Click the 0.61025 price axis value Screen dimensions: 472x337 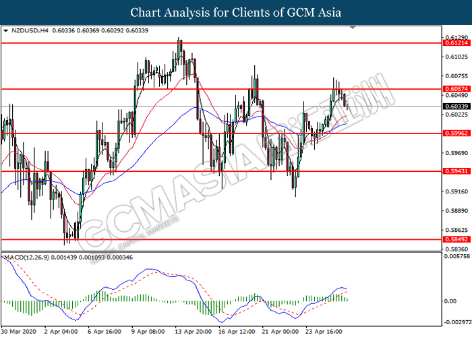coord(456,57)
